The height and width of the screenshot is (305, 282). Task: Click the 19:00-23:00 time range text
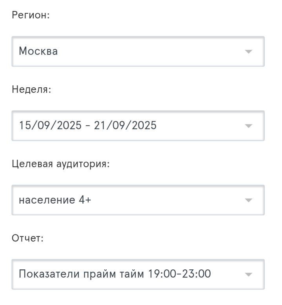click(x=179, y=274)
